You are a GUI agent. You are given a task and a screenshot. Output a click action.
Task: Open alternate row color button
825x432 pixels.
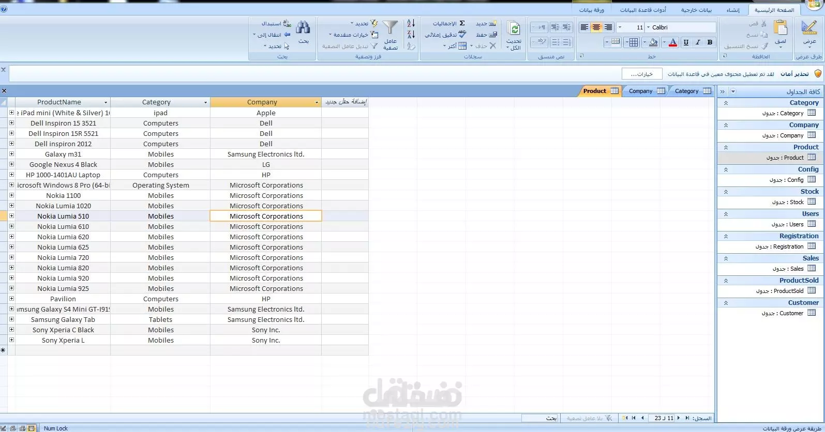pyautogui.click(x=616, y=42)
